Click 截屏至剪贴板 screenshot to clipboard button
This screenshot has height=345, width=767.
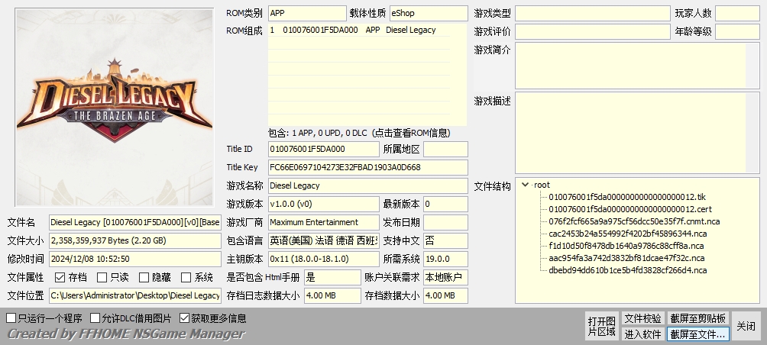(x=697, y=318)
